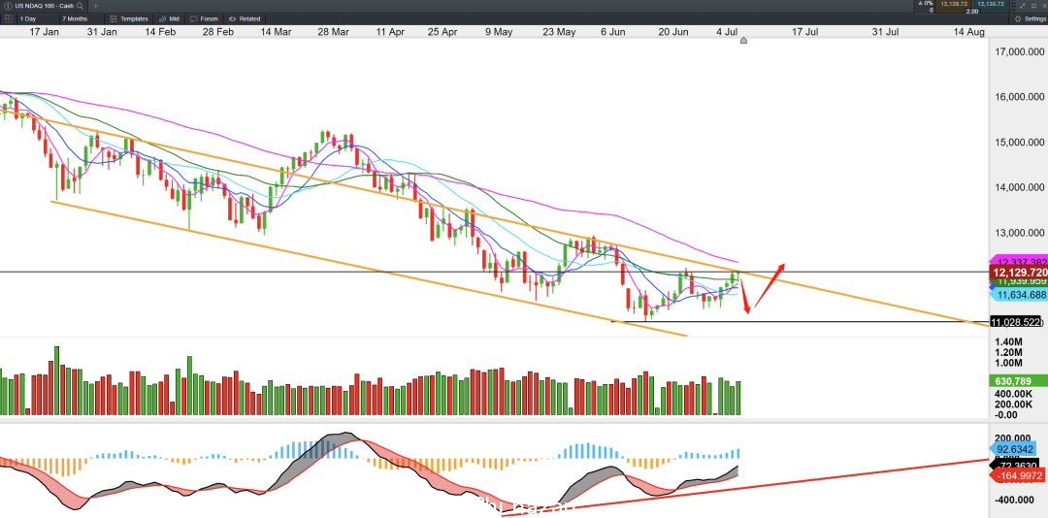The image size is (1048, 518).
Task: Open the 7 Months range dropdown
Action: [81, 18]
